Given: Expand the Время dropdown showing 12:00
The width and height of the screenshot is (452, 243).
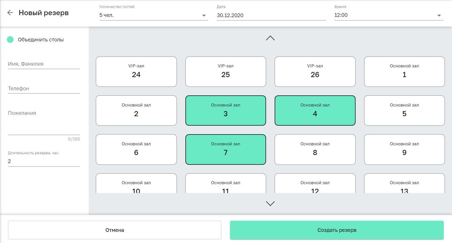Looking at the screenshot, I should tap(388, 15).
